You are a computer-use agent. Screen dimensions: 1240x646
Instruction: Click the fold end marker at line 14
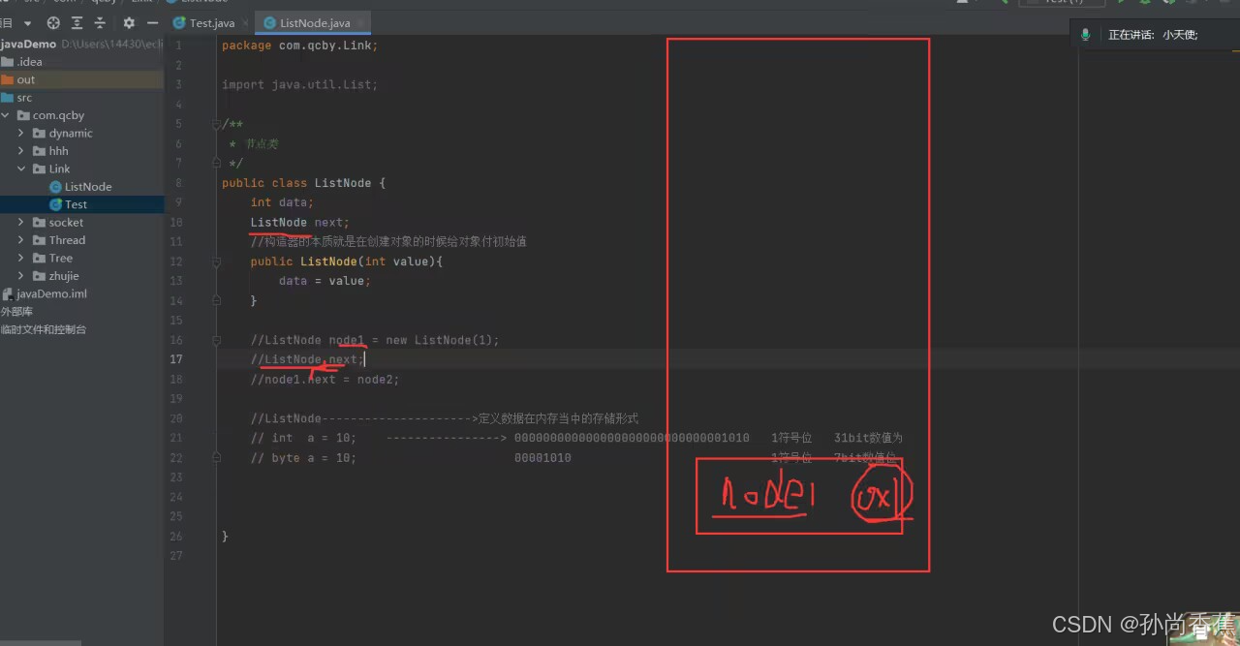(x=217, y=300)
